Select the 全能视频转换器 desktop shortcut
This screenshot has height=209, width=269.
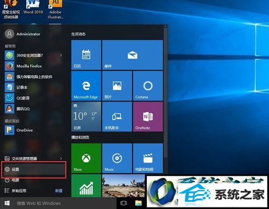tap(11, 9)
